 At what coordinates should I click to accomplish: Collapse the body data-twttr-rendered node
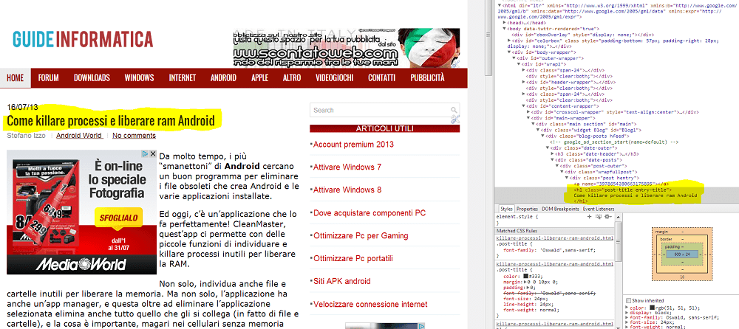505,29
